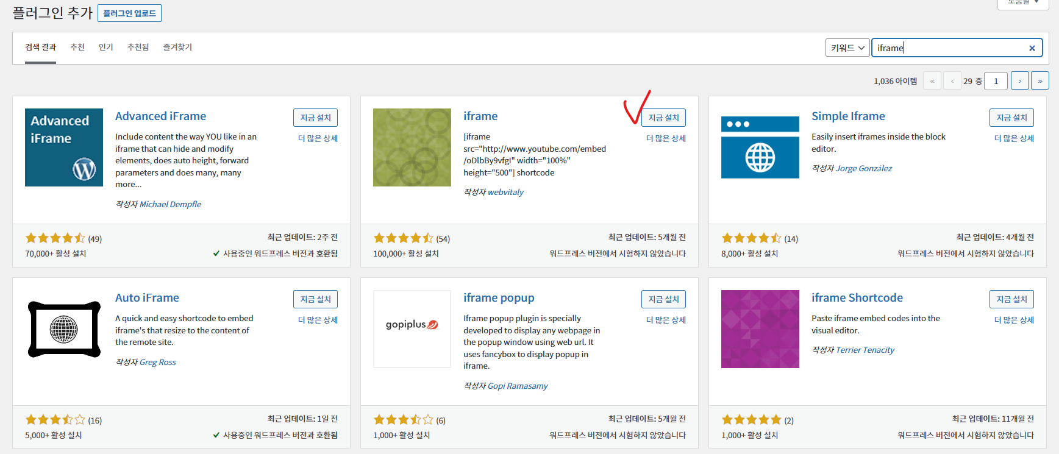View more details for iframe by webvitaly
The height and width of the screenshot is (454, 1059).
coord(666,138)
